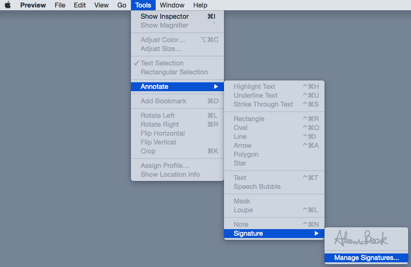
Task: Choose the Note annotation
Action: tap(274, 224)
